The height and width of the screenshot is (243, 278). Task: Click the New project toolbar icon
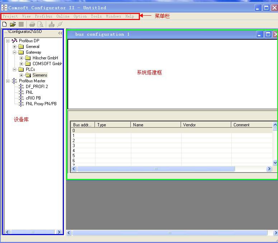(x=5, y=24)
